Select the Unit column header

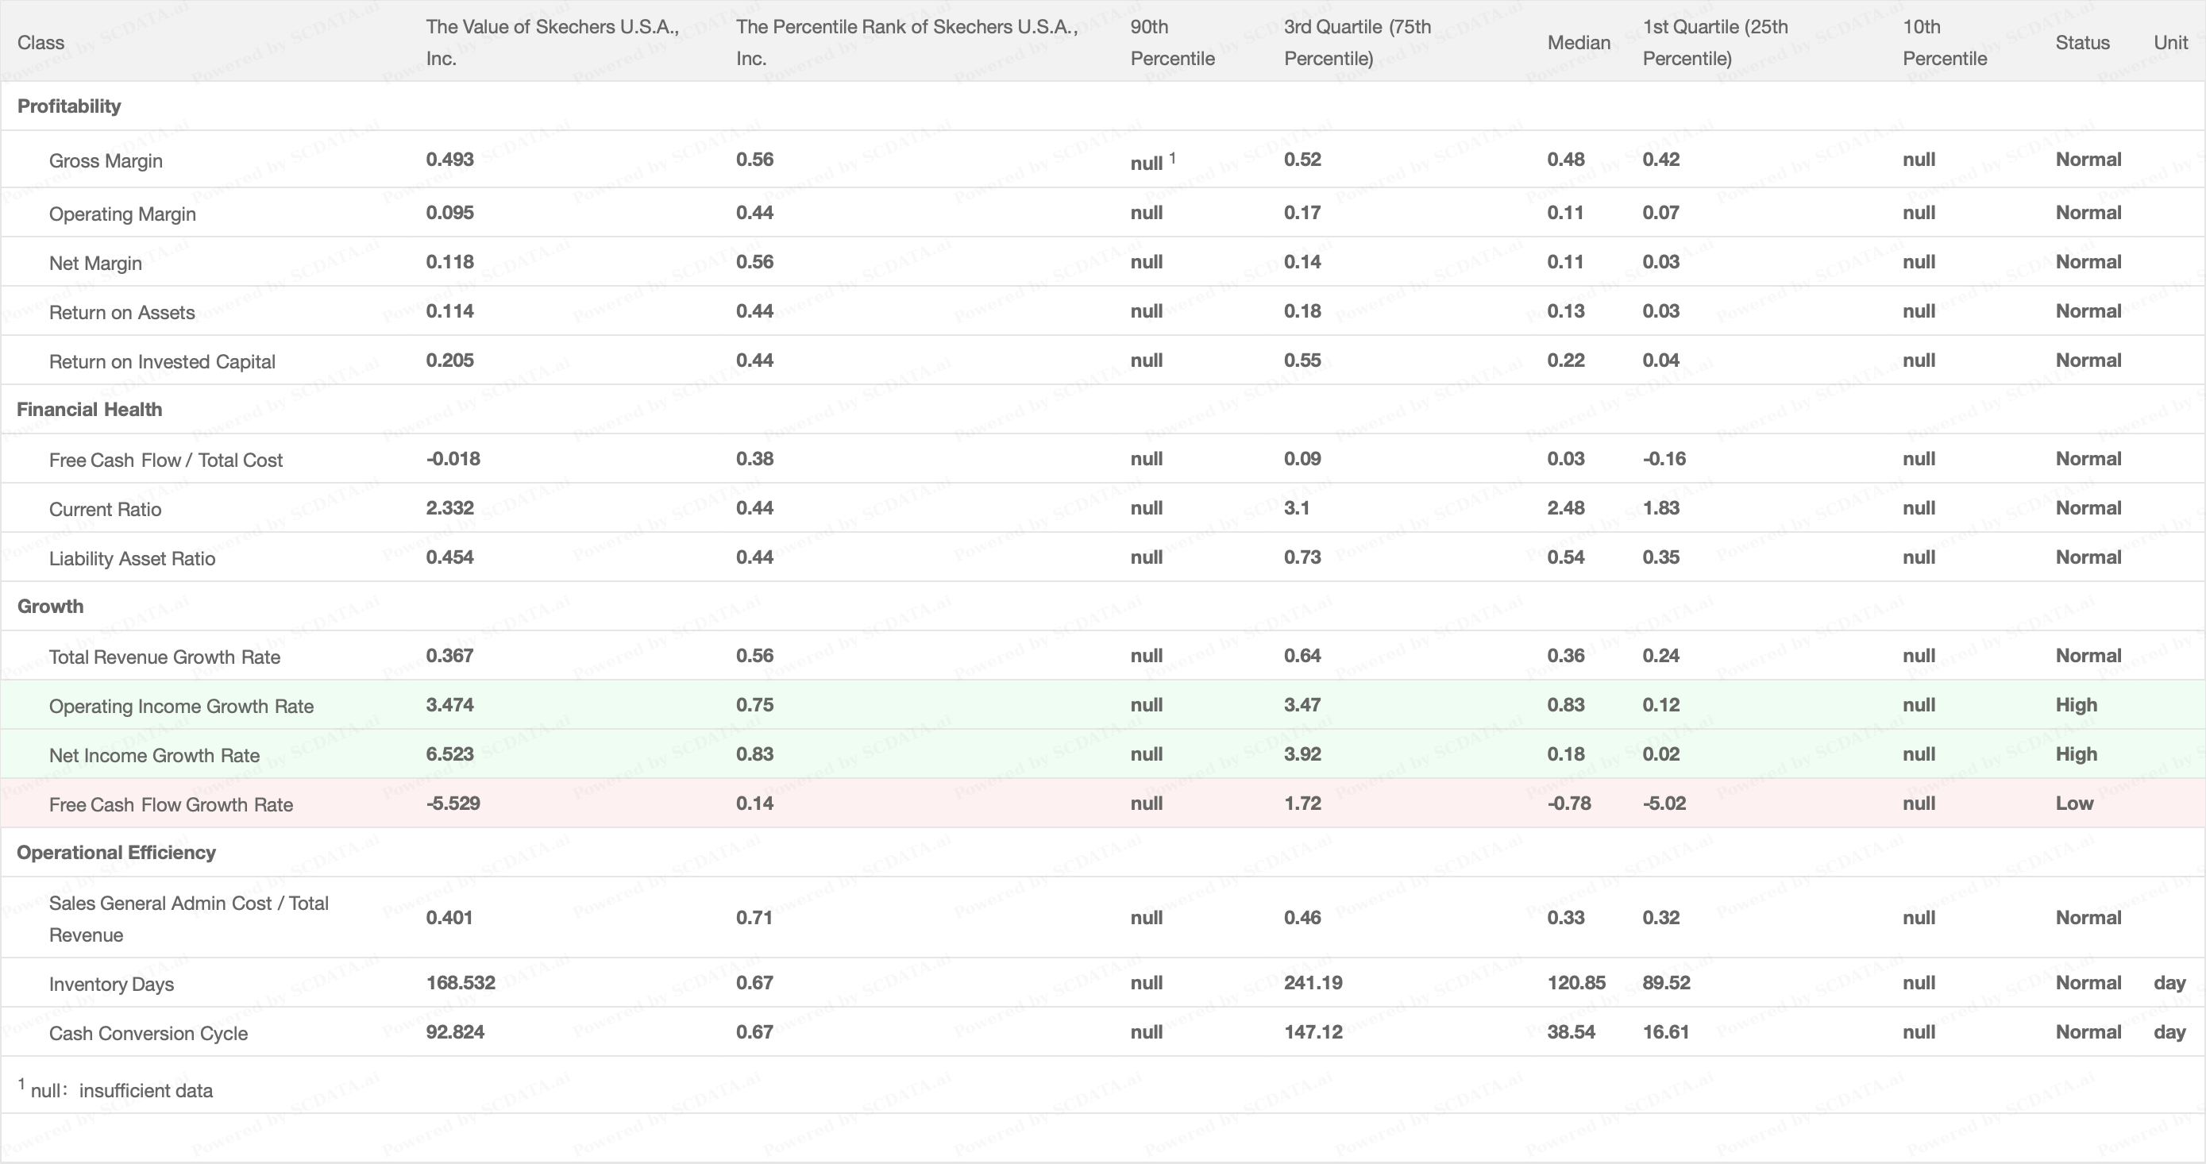pos(2170,42)
